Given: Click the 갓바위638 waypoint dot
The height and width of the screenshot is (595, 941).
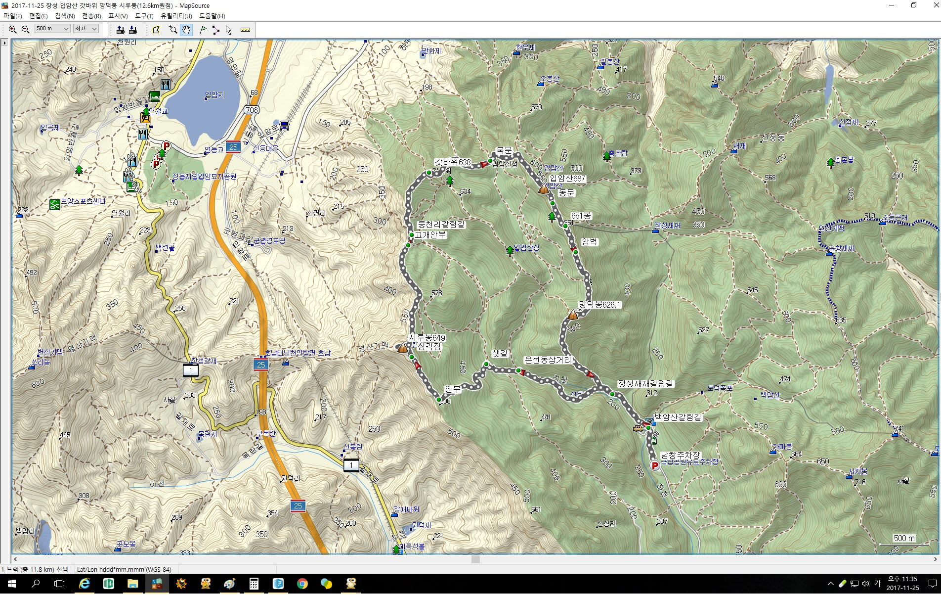Looking at the screenshot, I should 428,173.
